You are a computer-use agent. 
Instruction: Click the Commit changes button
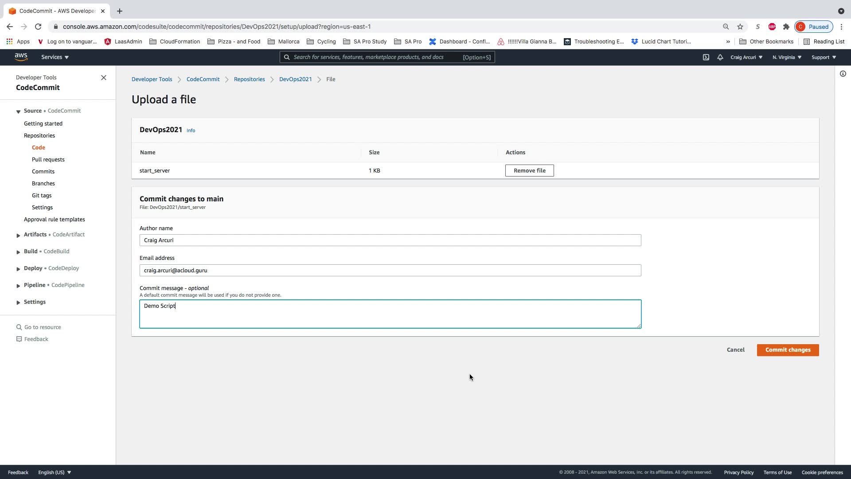point(788,350)
